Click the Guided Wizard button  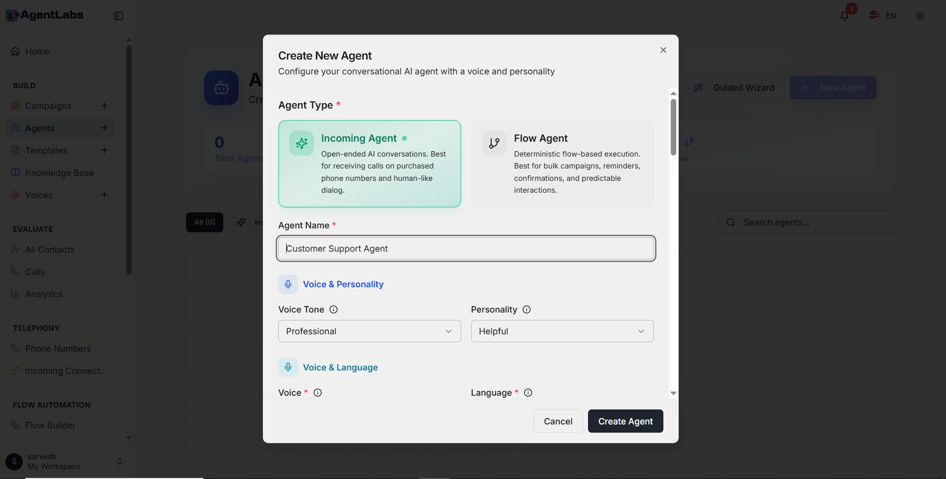coord(734,88)
